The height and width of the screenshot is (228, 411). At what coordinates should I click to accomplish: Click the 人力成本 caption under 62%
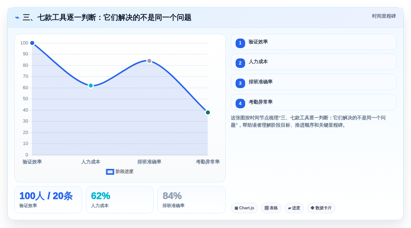pos(99,206)
